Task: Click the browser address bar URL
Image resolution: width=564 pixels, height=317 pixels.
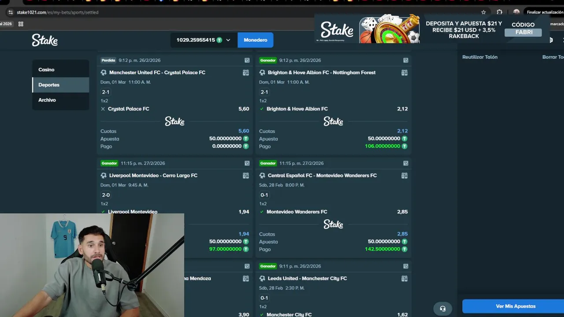Action: 57,12
